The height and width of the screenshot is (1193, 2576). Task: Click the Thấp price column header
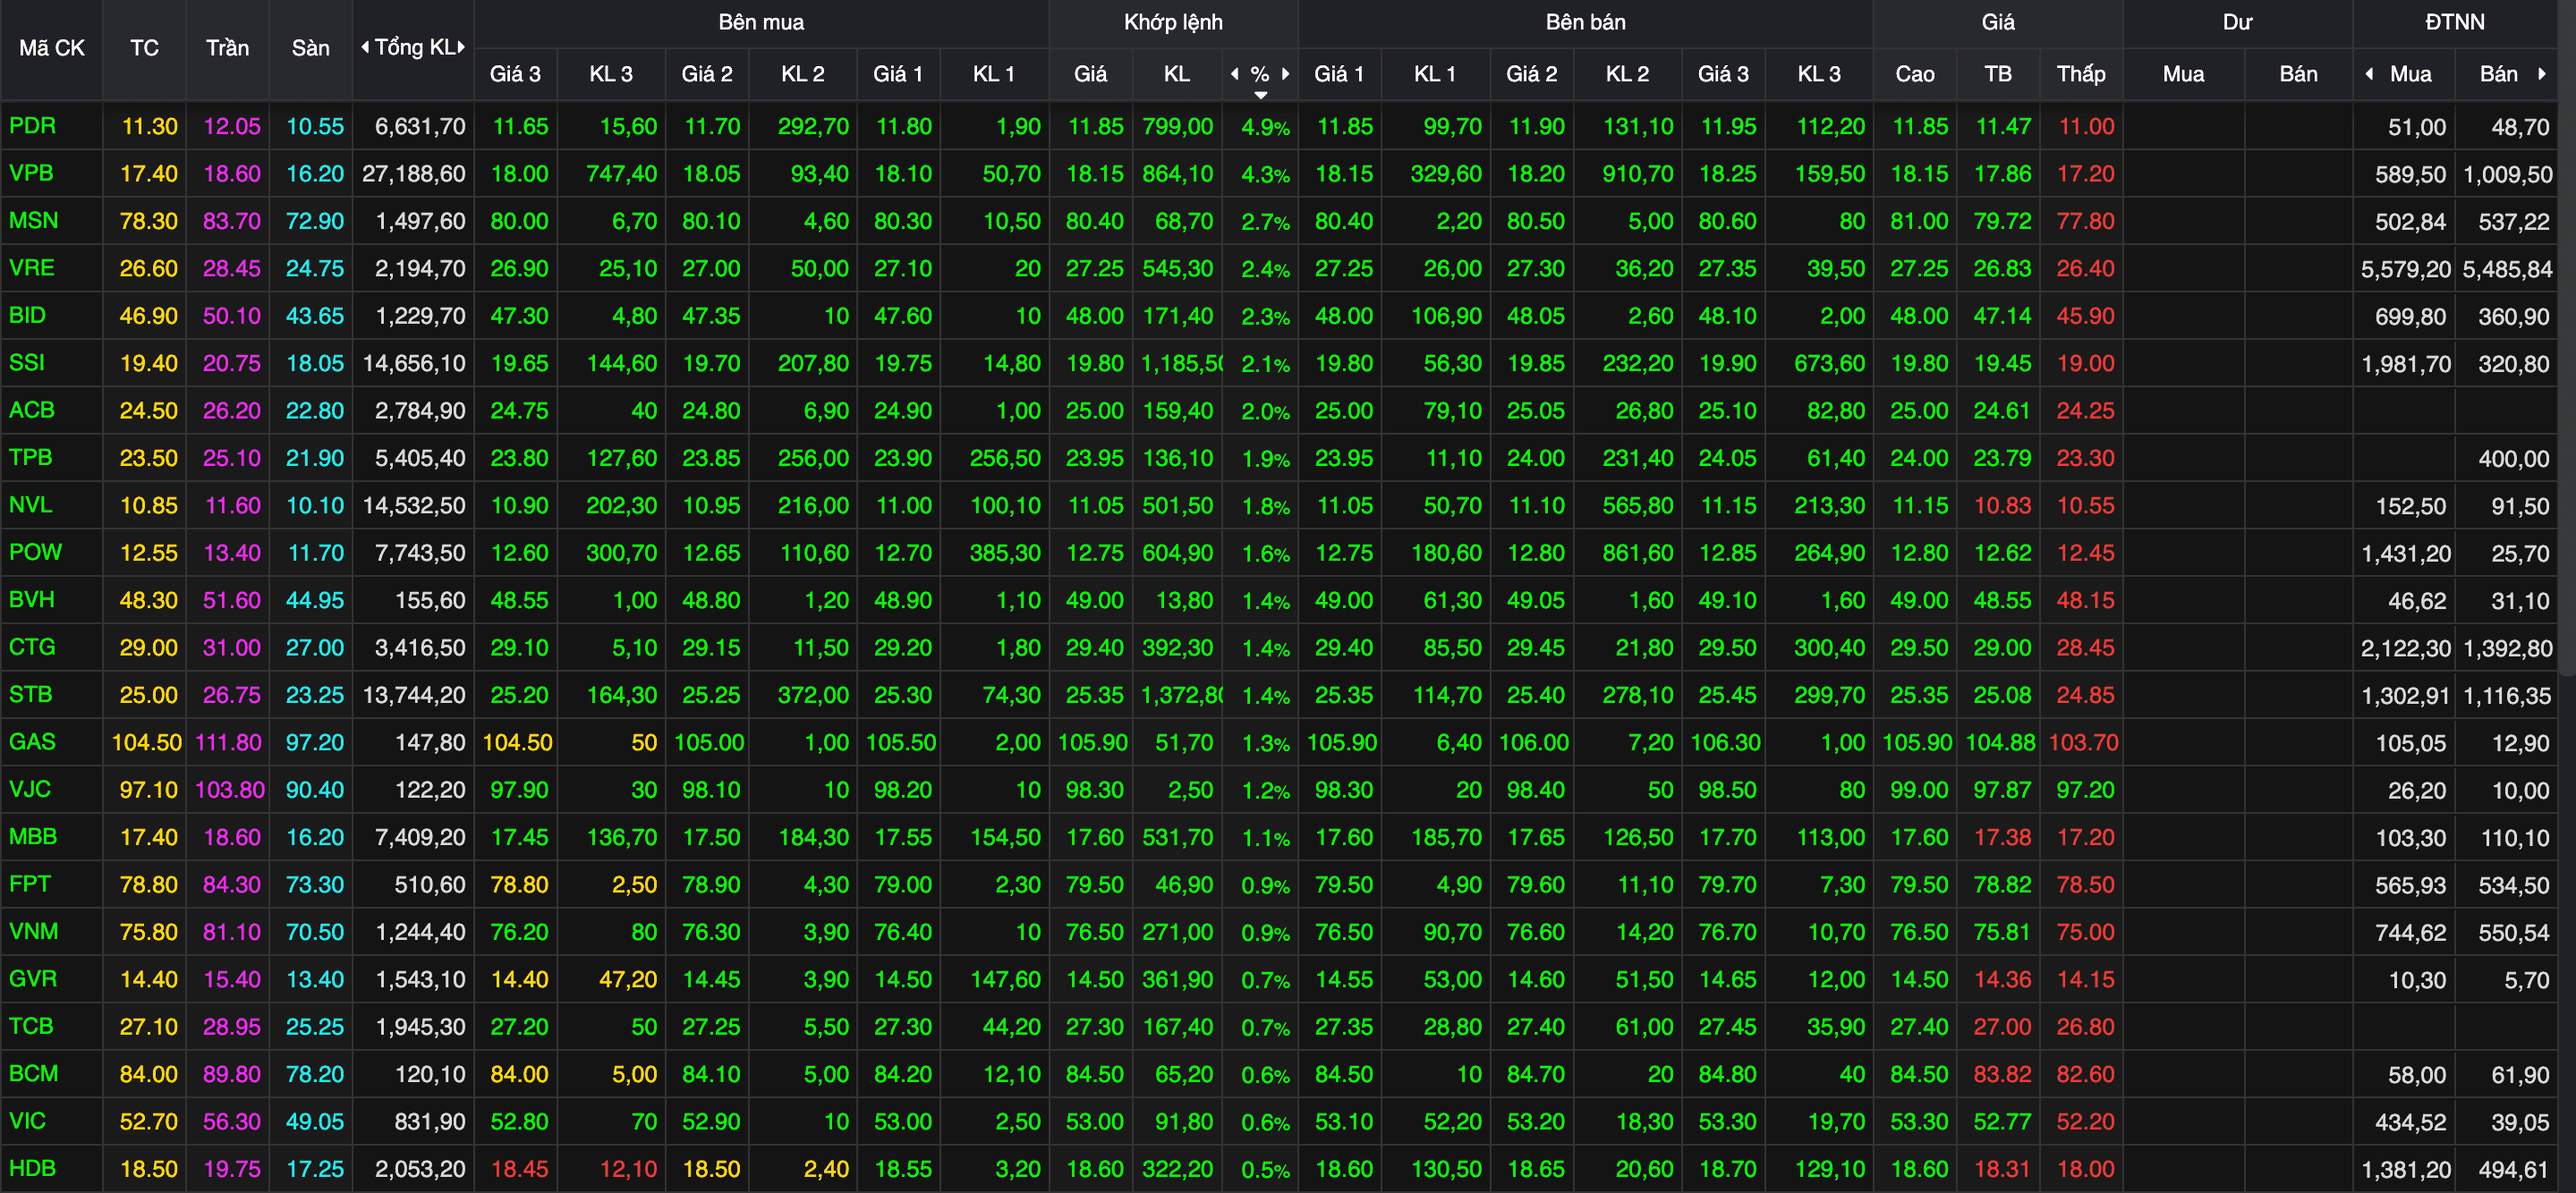[2080, 74]
